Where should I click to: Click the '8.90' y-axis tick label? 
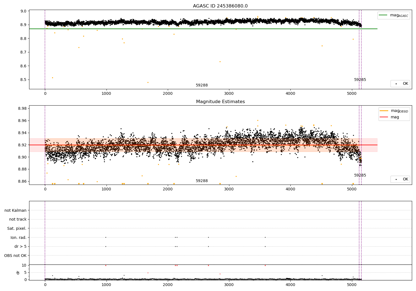click(x=22, y=157)
